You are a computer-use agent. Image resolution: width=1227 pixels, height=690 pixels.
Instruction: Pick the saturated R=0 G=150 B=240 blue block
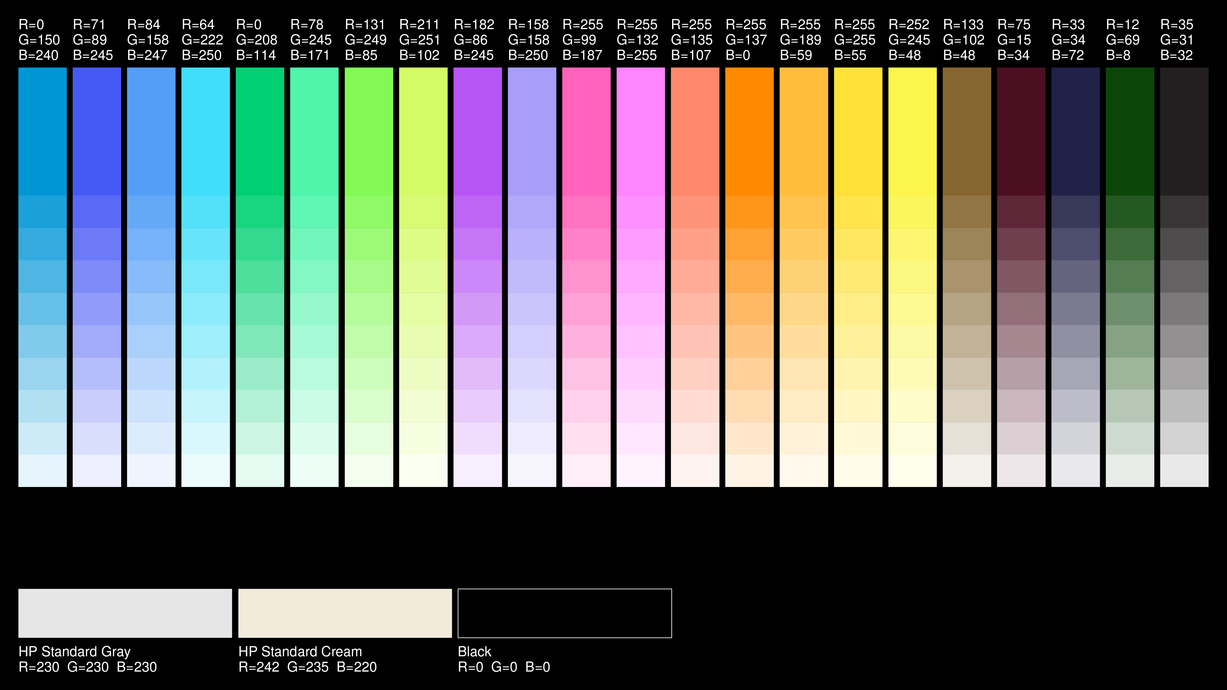pos(42,131)
